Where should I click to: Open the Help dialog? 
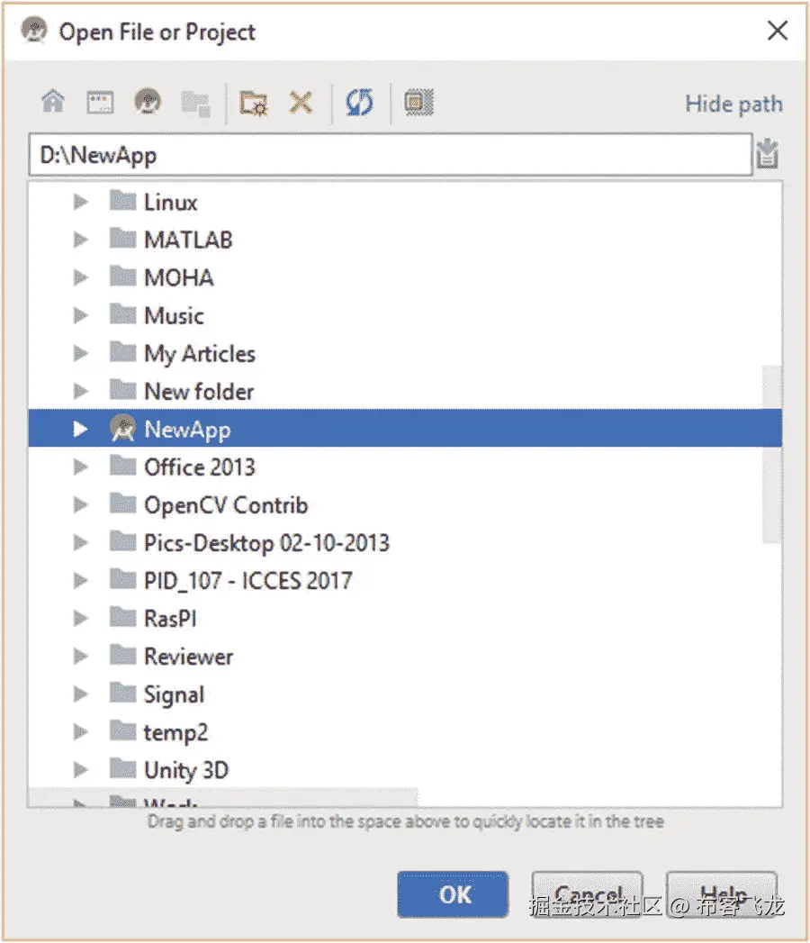point(721,894)
